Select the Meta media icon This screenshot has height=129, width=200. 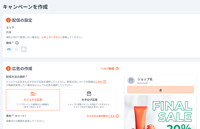pos(9,49)
